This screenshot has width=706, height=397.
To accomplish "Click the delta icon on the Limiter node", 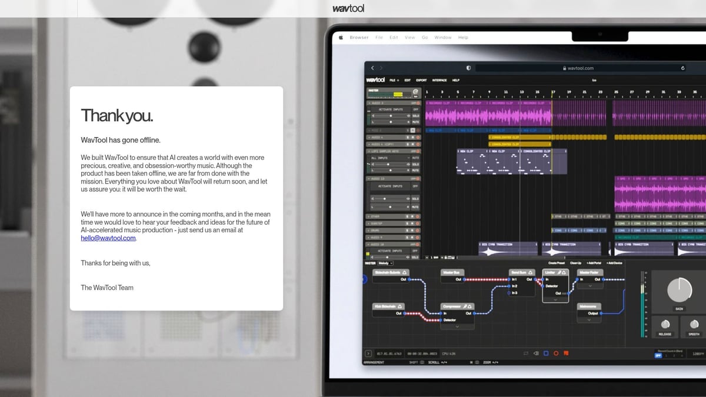I will 564,272.
